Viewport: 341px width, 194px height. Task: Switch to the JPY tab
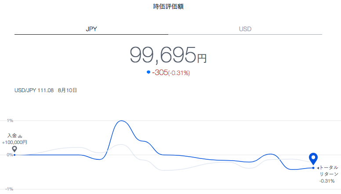91,29
